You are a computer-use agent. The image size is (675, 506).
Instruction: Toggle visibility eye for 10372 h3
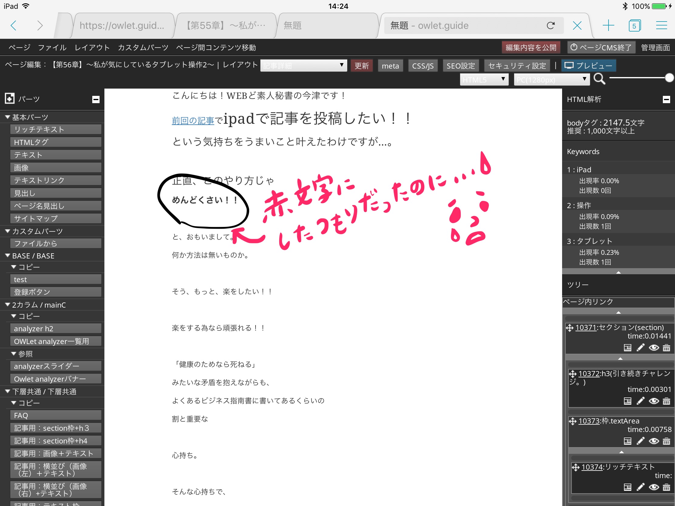[654, 401]
